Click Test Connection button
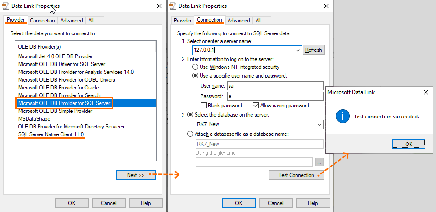The height and width of the screenshot is (212, 436). (296, 175)
